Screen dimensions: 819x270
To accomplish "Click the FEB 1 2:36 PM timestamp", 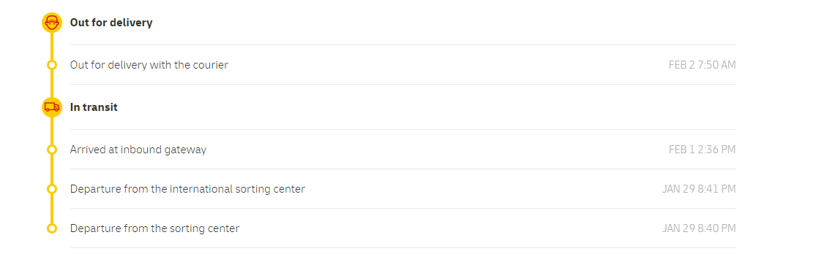I will pos(702,150).
